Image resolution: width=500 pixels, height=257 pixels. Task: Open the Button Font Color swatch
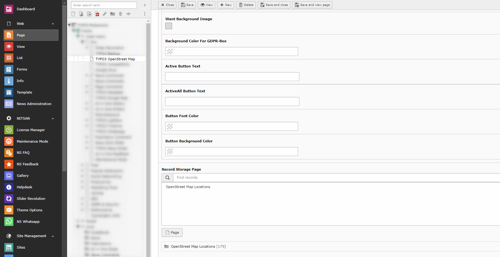pyautogui.click(x=170, y=126)
